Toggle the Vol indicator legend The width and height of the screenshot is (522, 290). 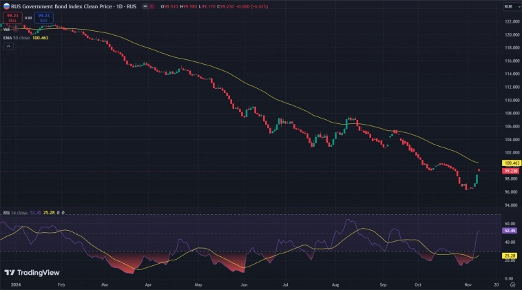click(6, 29)
